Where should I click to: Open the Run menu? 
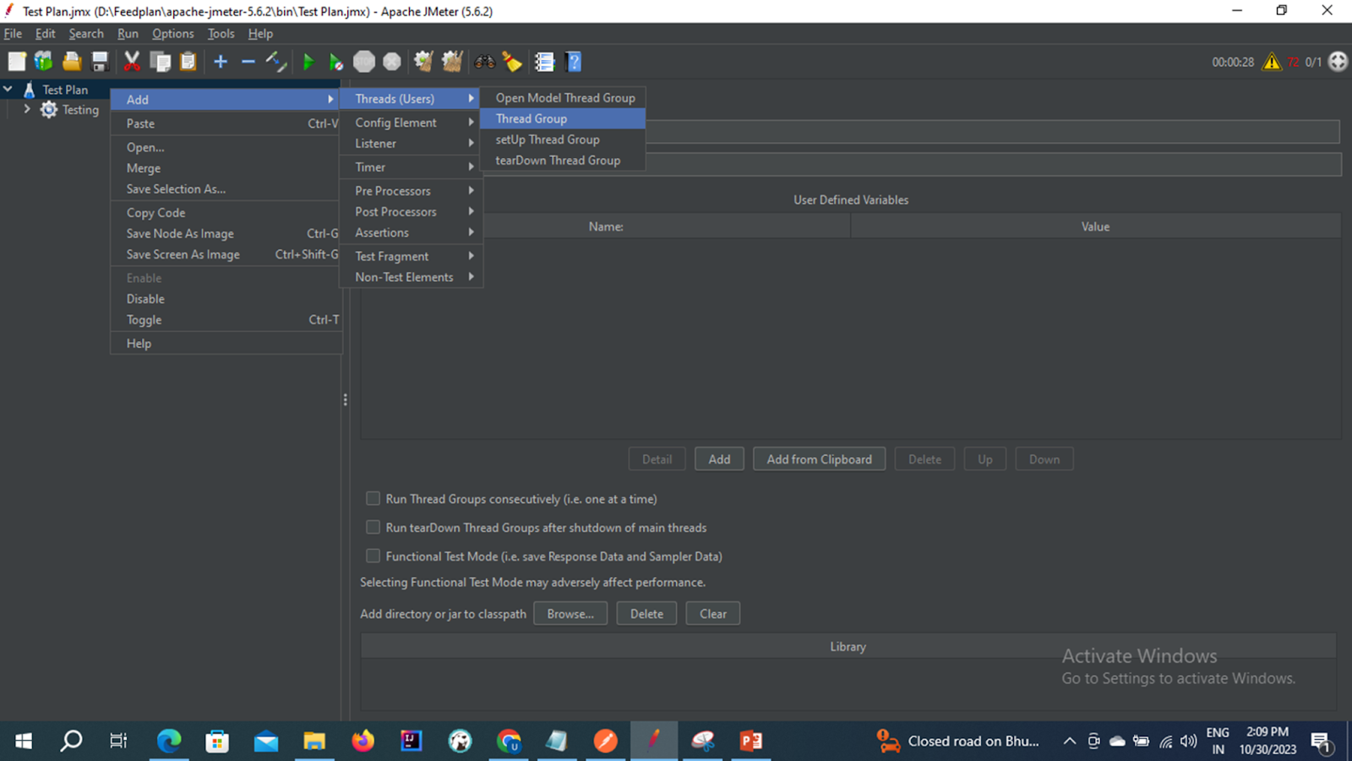point(128,34)
